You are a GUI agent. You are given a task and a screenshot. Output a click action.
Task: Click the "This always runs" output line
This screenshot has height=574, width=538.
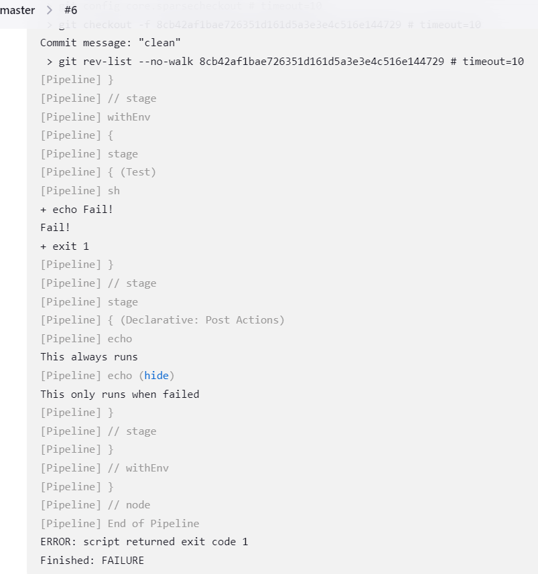coord(88,357)
